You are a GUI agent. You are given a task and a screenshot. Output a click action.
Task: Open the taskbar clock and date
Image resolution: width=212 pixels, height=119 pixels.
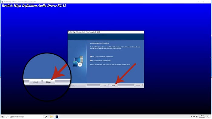click(202, 117)
